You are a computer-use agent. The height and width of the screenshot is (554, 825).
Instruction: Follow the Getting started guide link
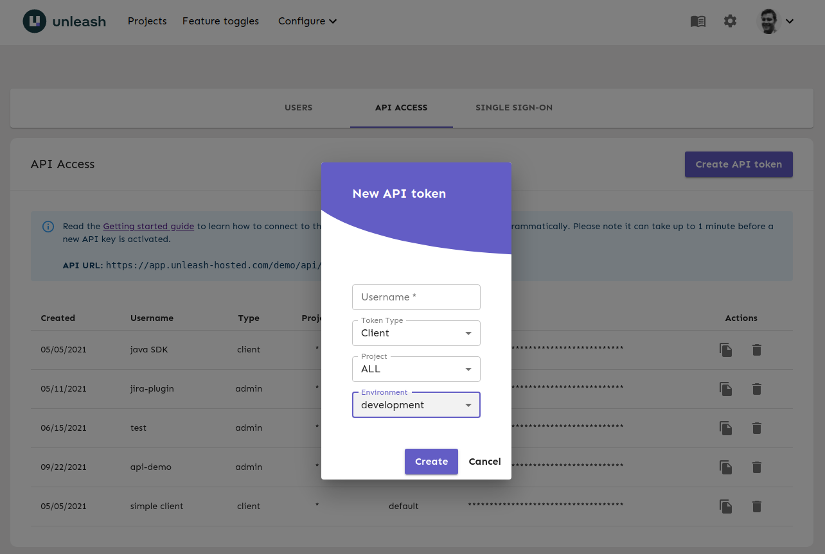coord(148,227)
